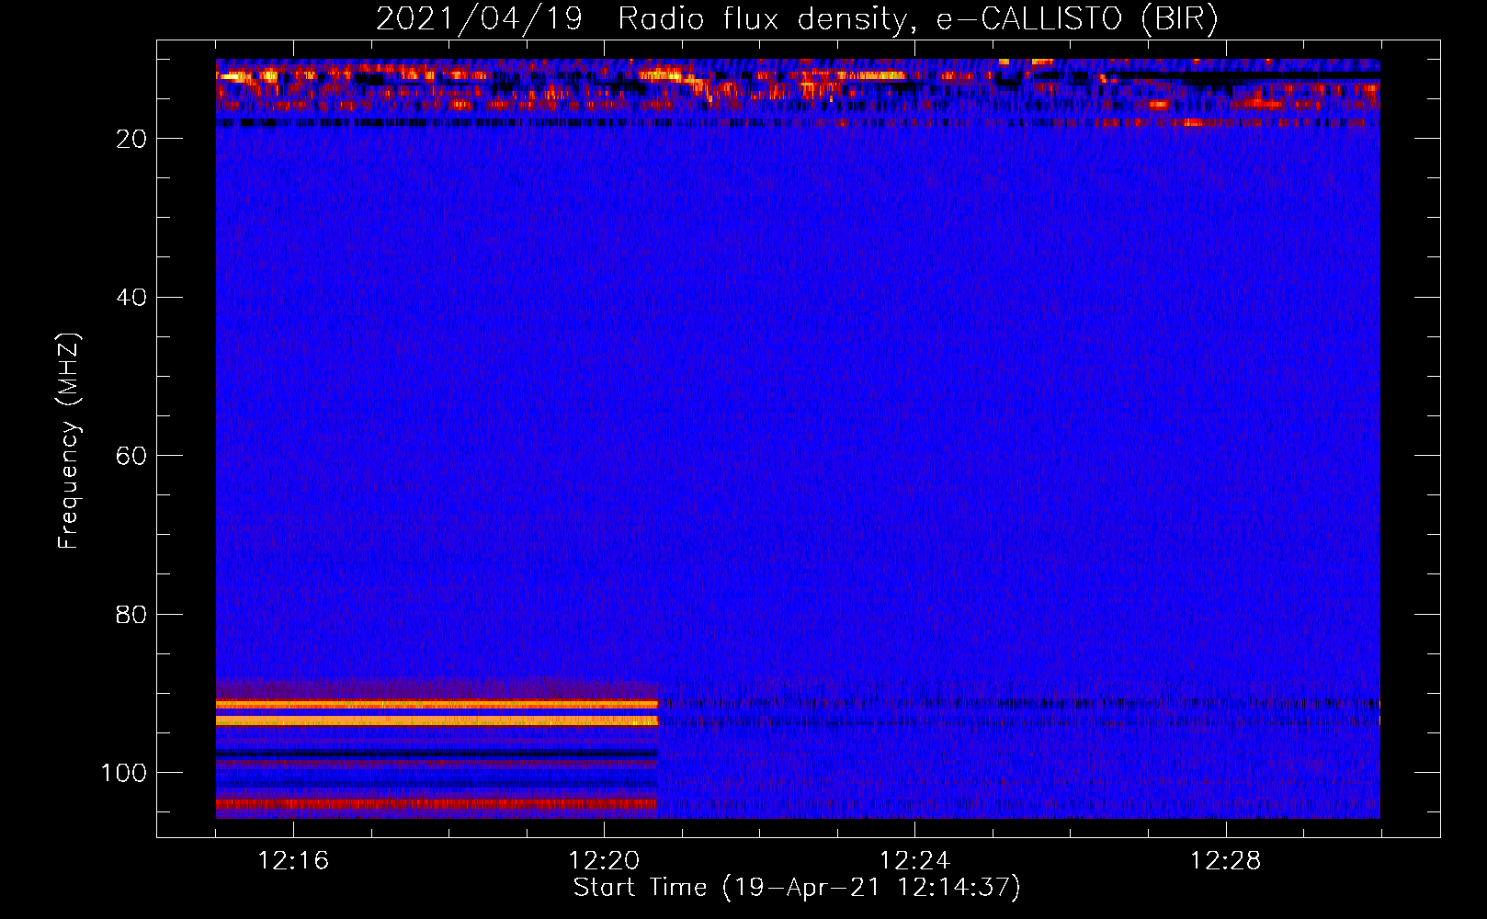Viewport: 1487px width, 919px height.
Task: Click the bright yellow emission band near 91 MHz
Action: 437,704
